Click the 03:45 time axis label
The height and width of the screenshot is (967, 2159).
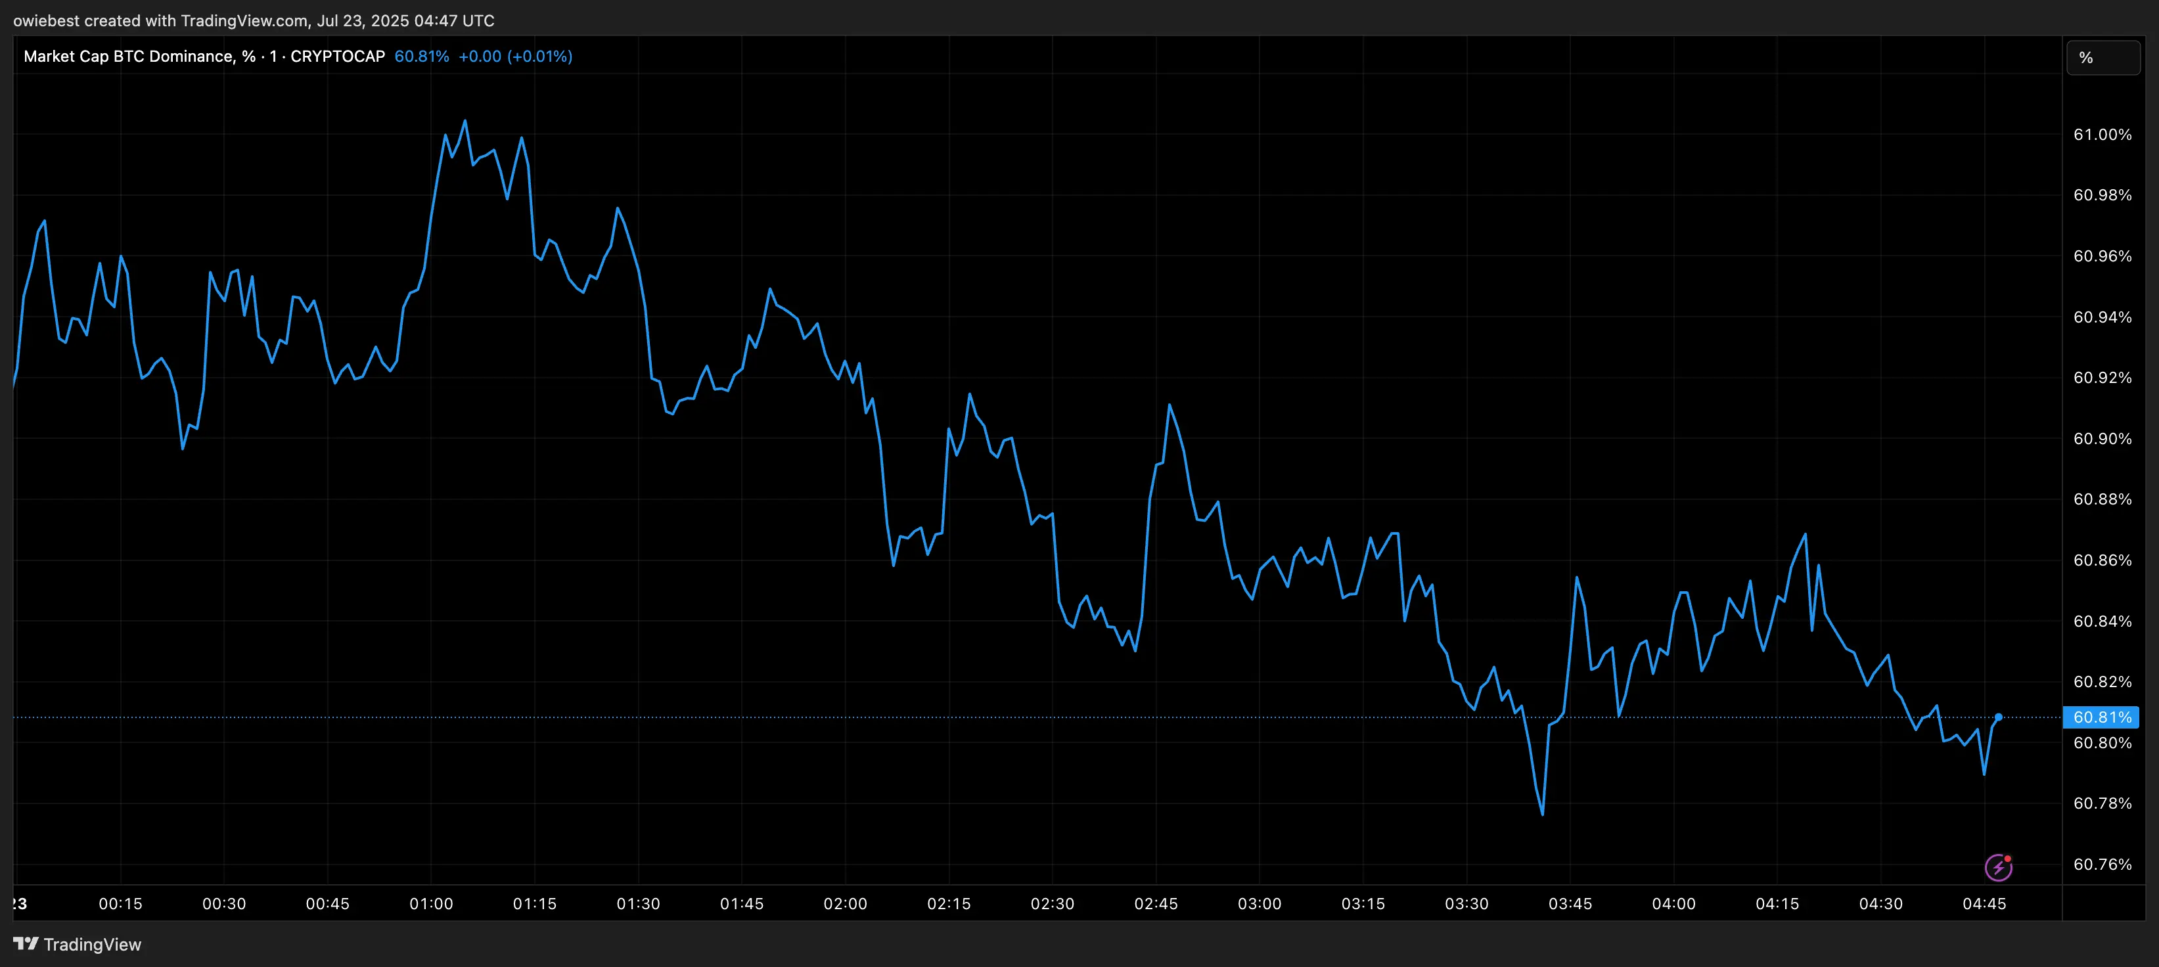(x=1570, y=904)
